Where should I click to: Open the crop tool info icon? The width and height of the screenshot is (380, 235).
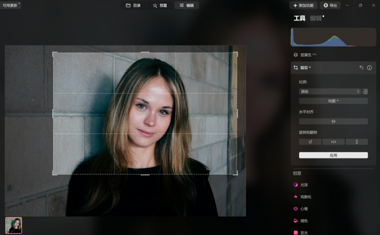tap(369, 68)
